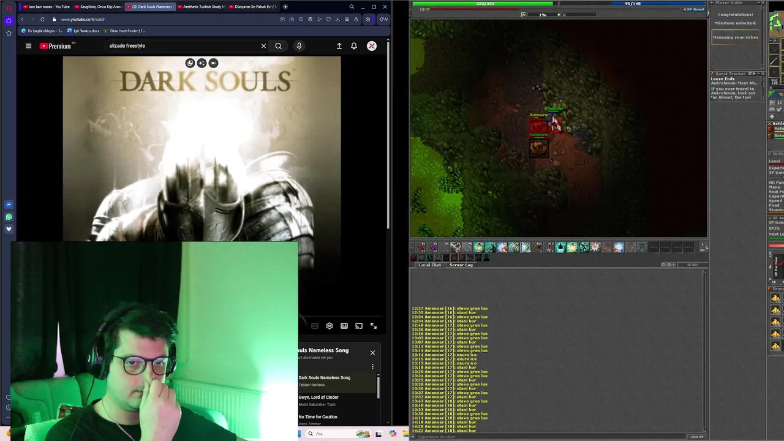Viewport: 784px width, 441px height.
Task: Switch to the 'kan kan noxes - YouTube' tab
Action: point(47,7)
